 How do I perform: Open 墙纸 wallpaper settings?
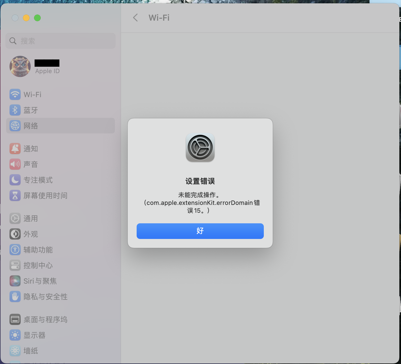pyautogui.click(x=61, y=351)
